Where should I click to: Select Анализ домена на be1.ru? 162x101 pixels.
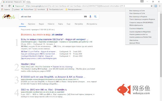coord(138,34)
